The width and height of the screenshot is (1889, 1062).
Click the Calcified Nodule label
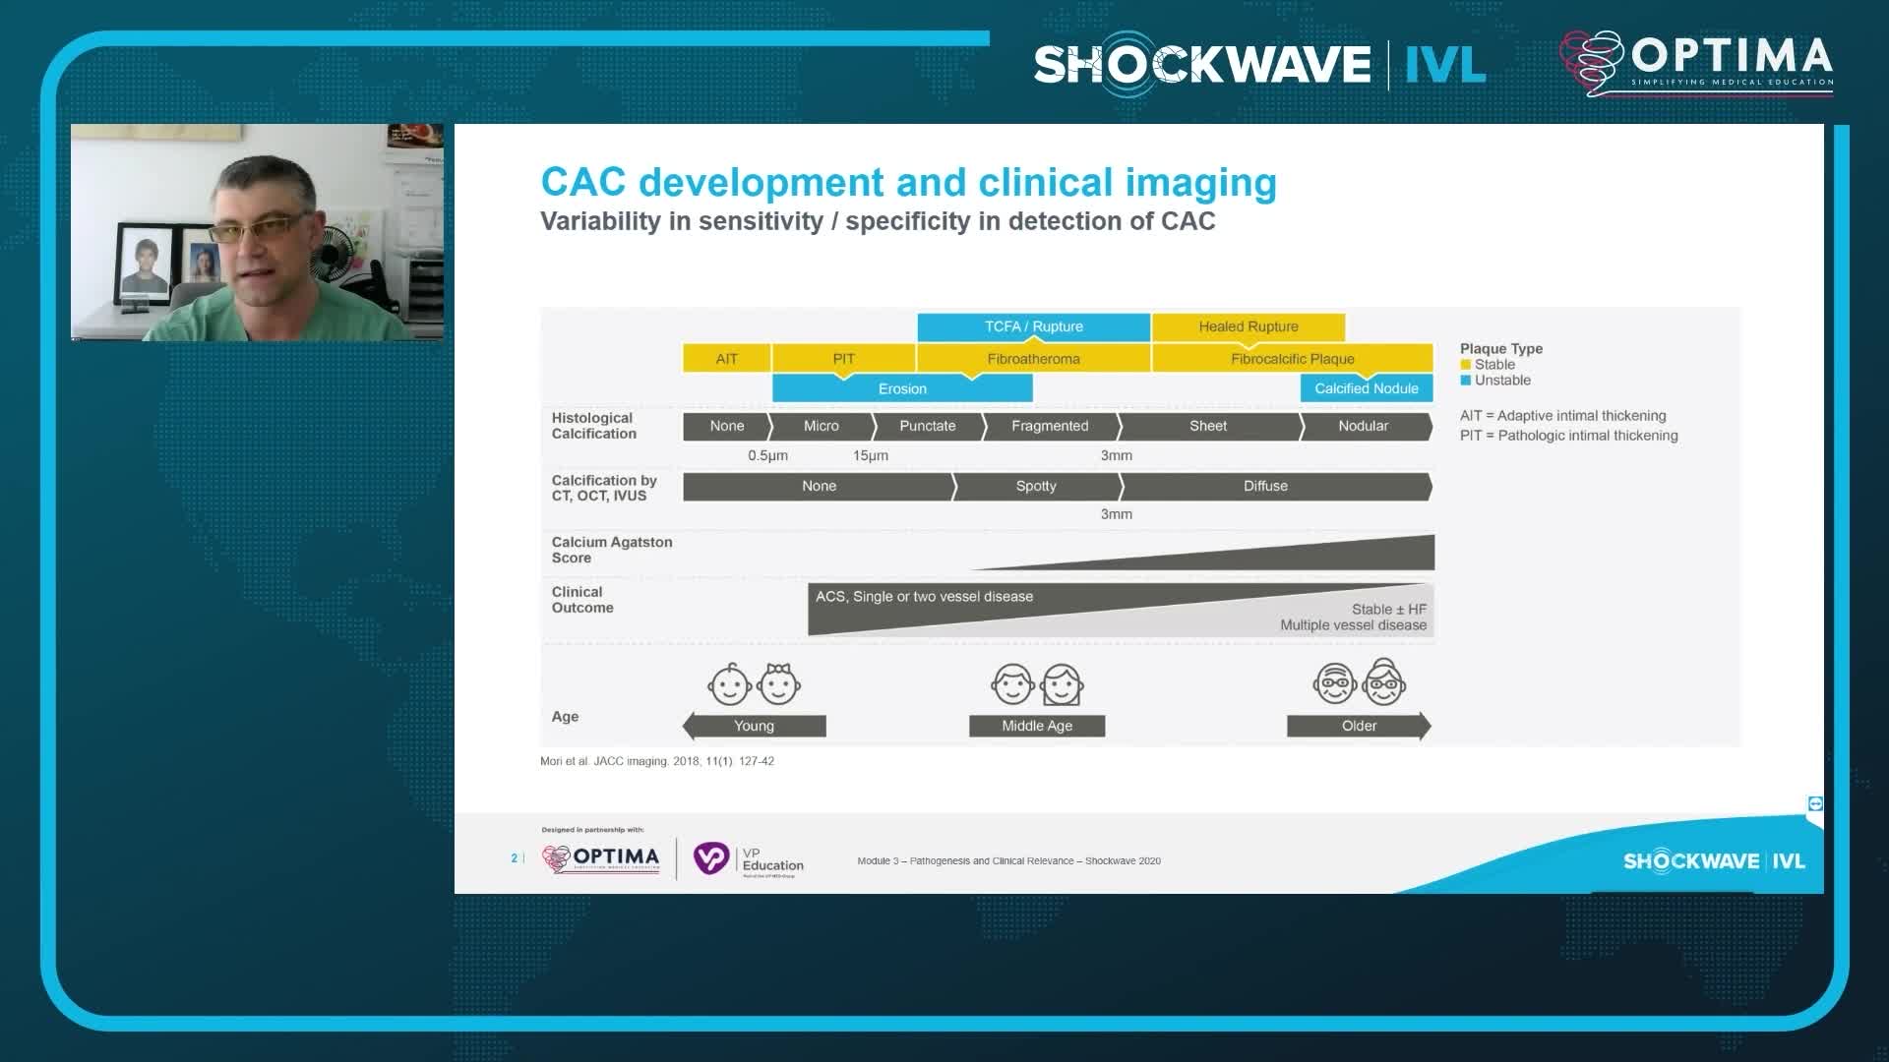tap(1366, 388)
